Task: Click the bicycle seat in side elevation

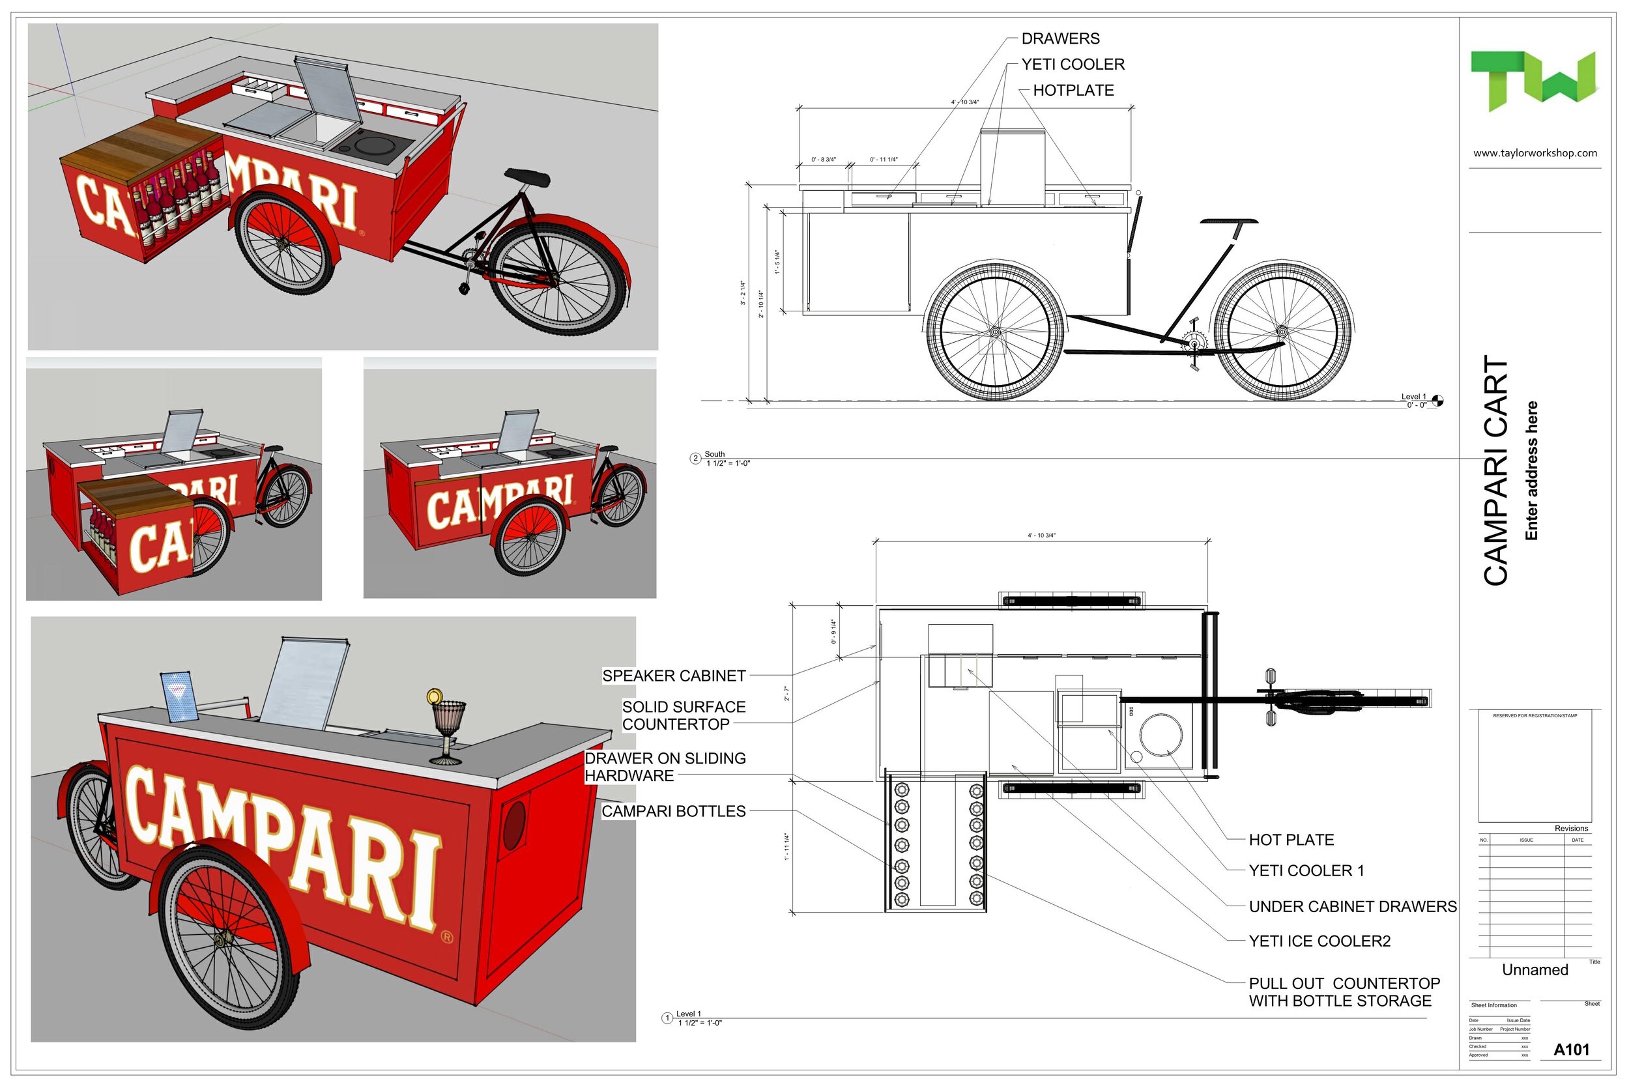Action: click(1228, 221)
